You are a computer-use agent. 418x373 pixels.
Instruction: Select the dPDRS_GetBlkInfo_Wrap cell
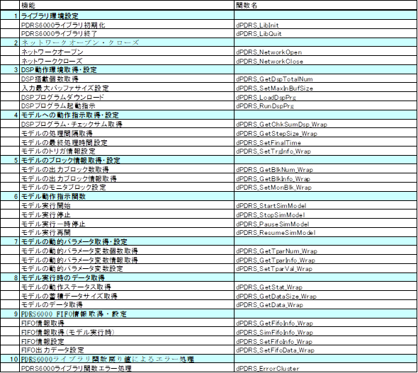[x=325, y=178]
